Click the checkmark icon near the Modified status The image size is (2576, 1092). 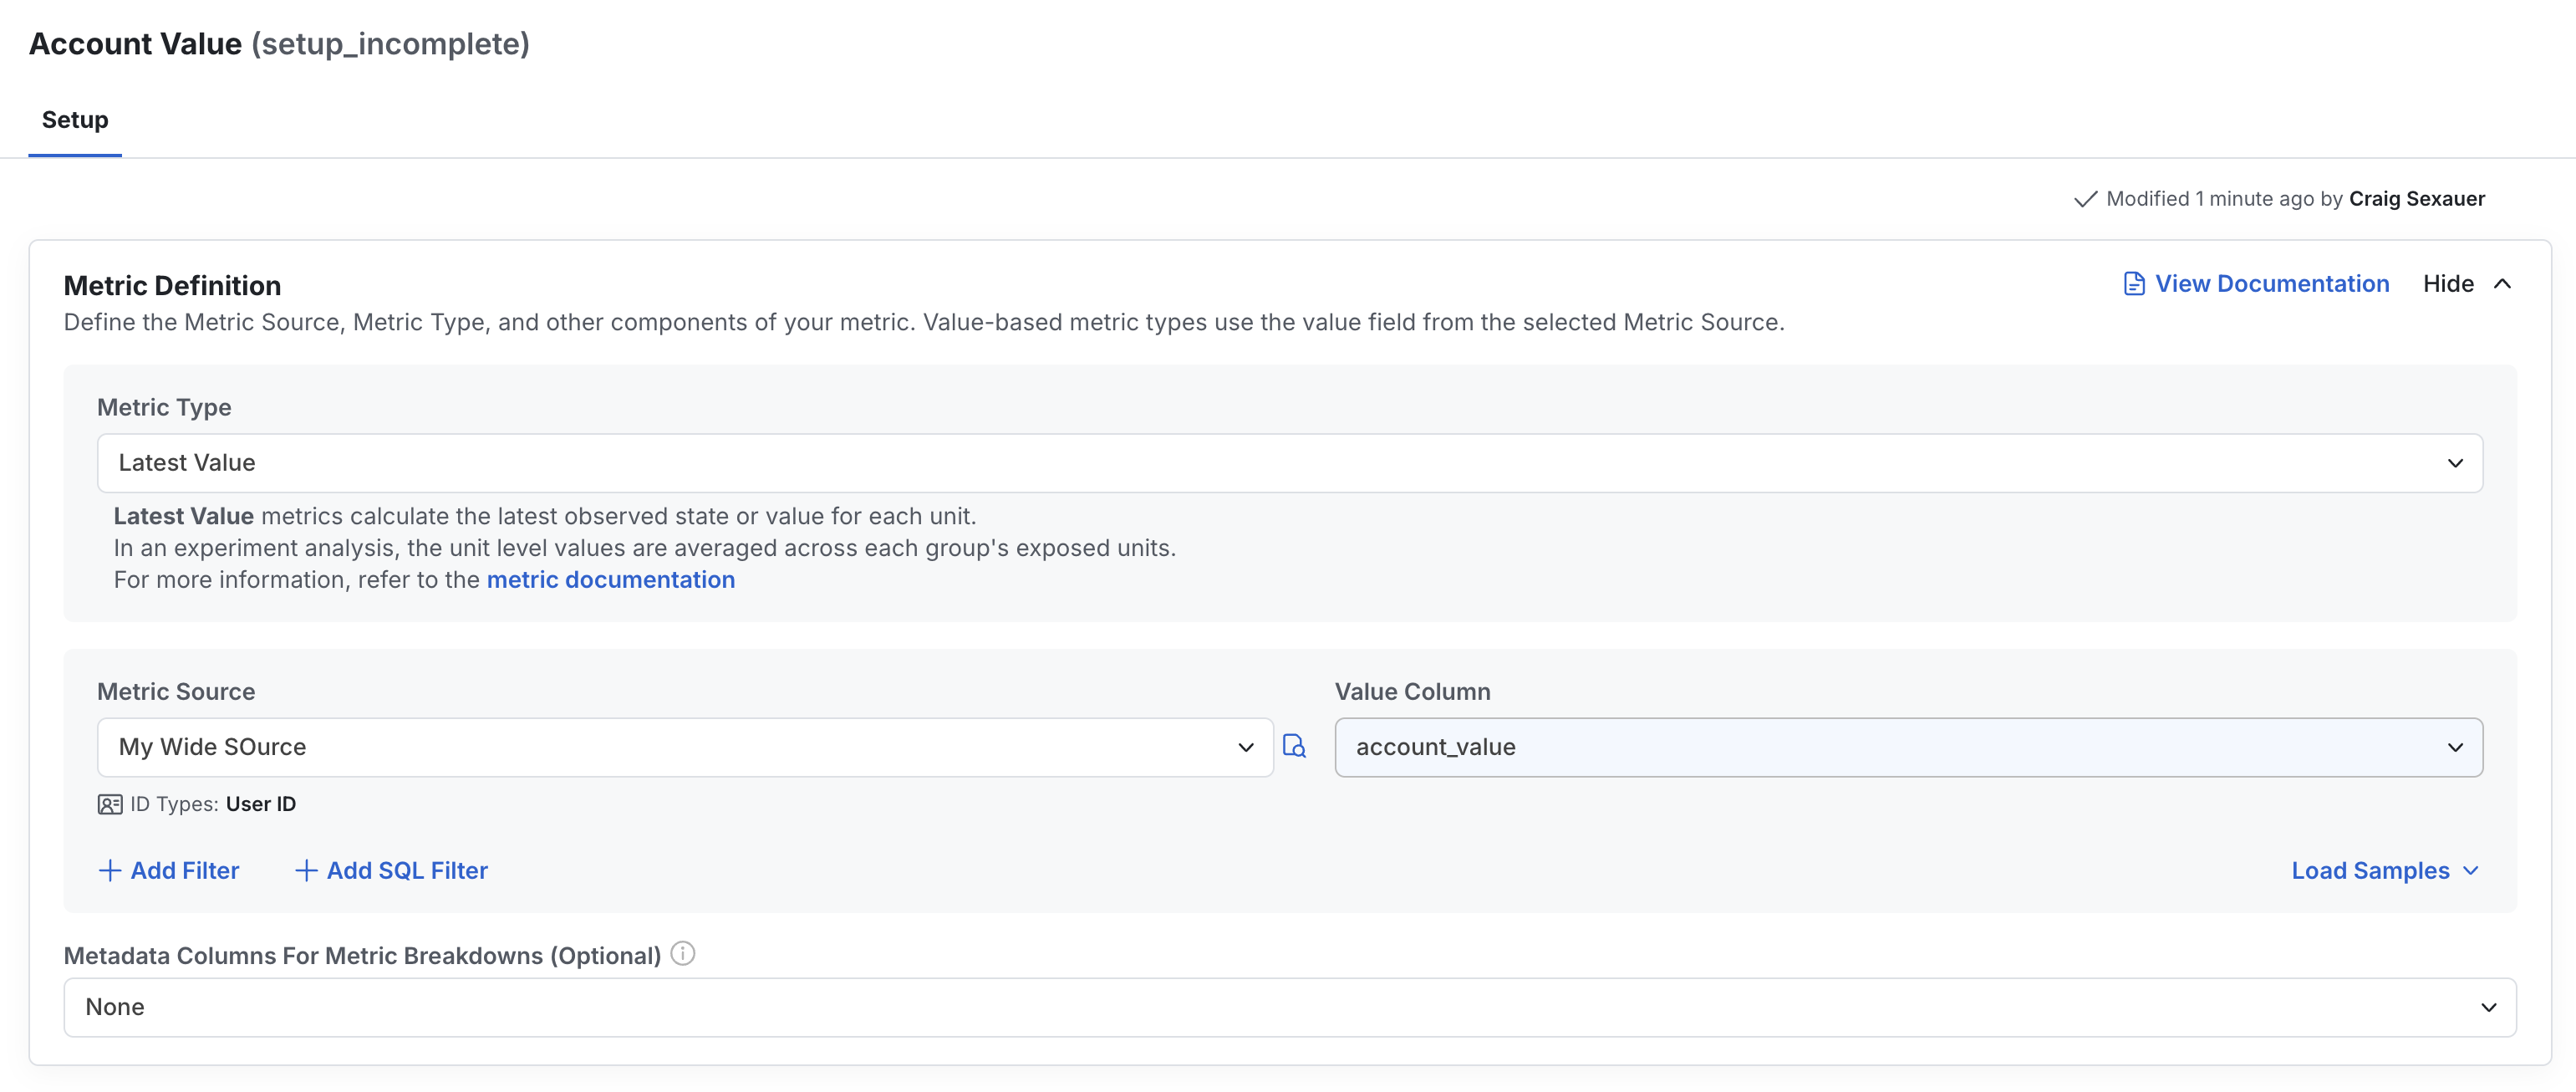(x=2086, y=198)
